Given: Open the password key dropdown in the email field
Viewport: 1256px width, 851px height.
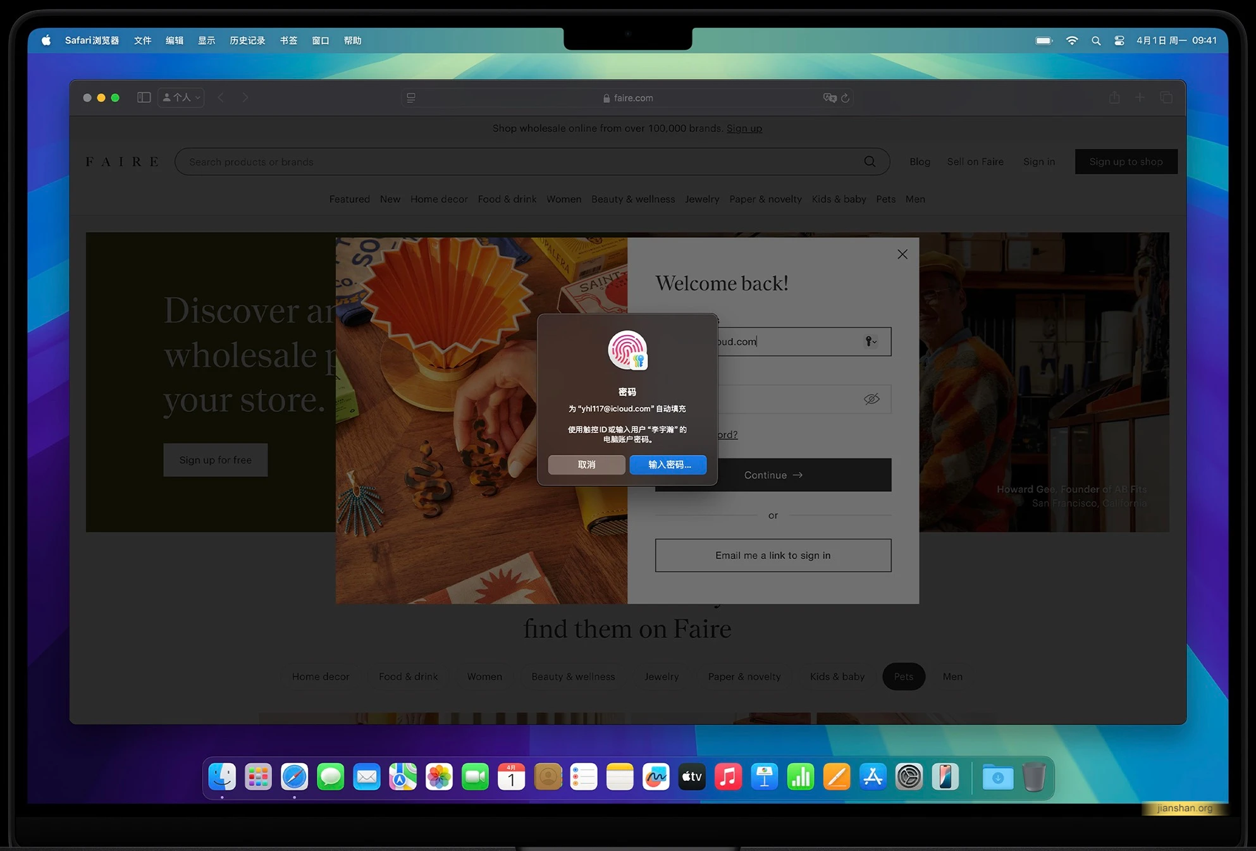Looking at the screenshot, I should (x=871, y=341).
